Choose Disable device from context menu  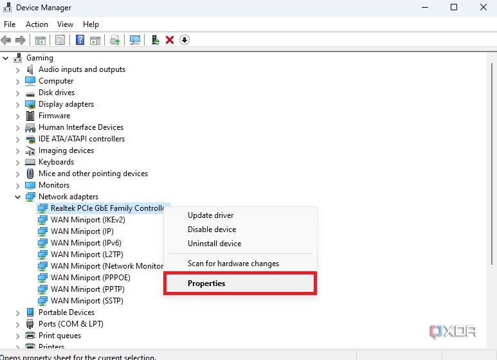tap(240, 230)
